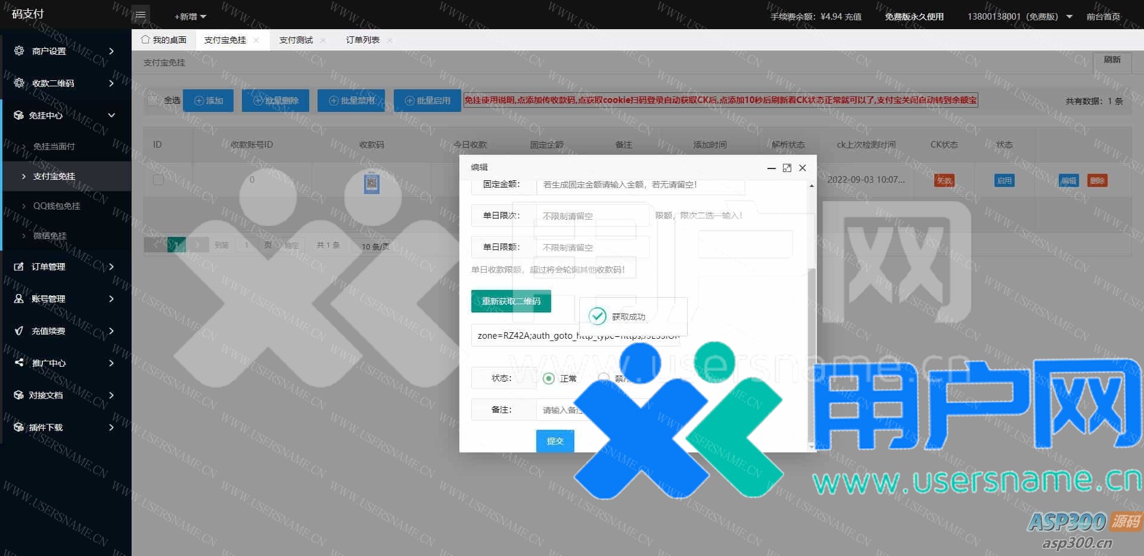
Task: Select the 正常 status radio button
Action: [549, 379]
